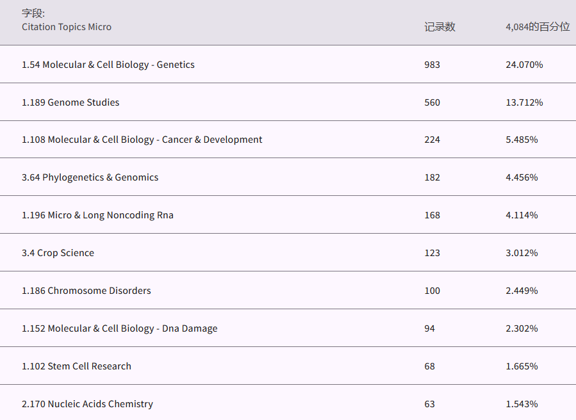The height and width of the screenshot is (420, 576).
Task: Click the Citation Topics Micro column header
Action: (x=67, y=27)
